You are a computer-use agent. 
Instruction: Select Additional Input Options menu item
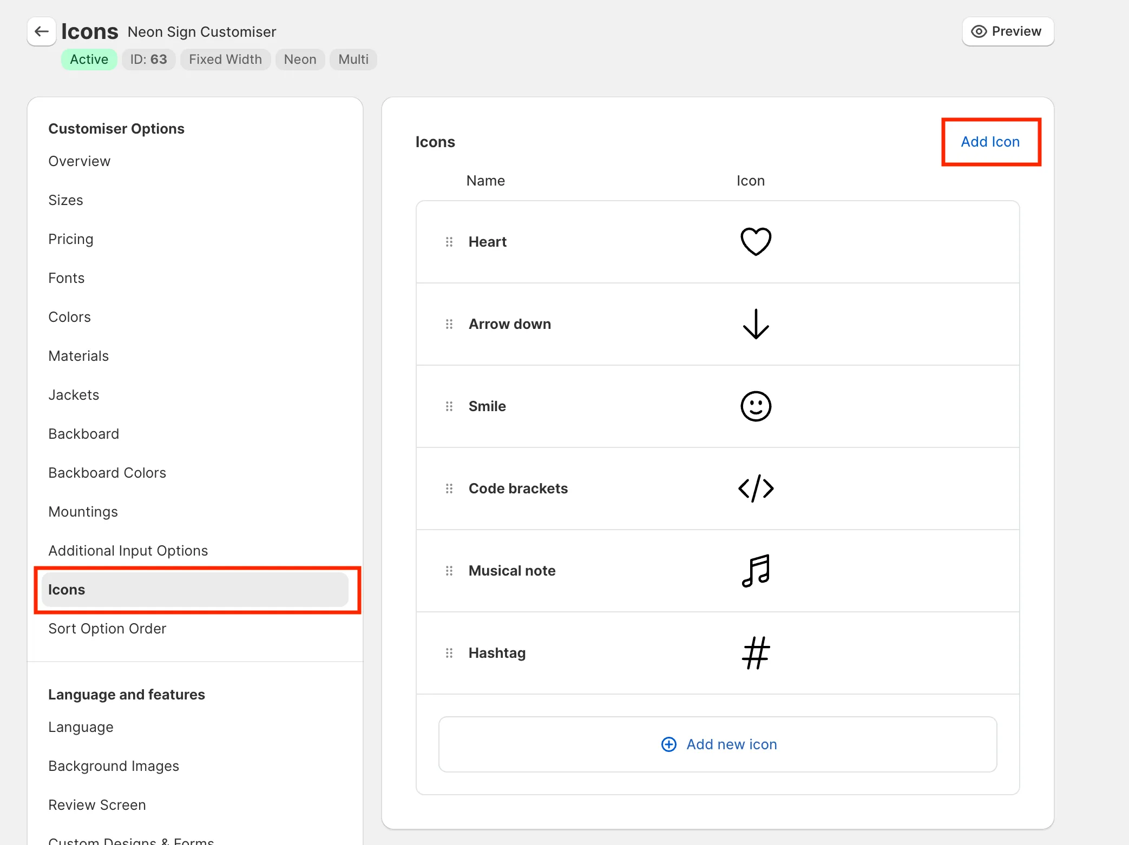(x=129, y=550)
